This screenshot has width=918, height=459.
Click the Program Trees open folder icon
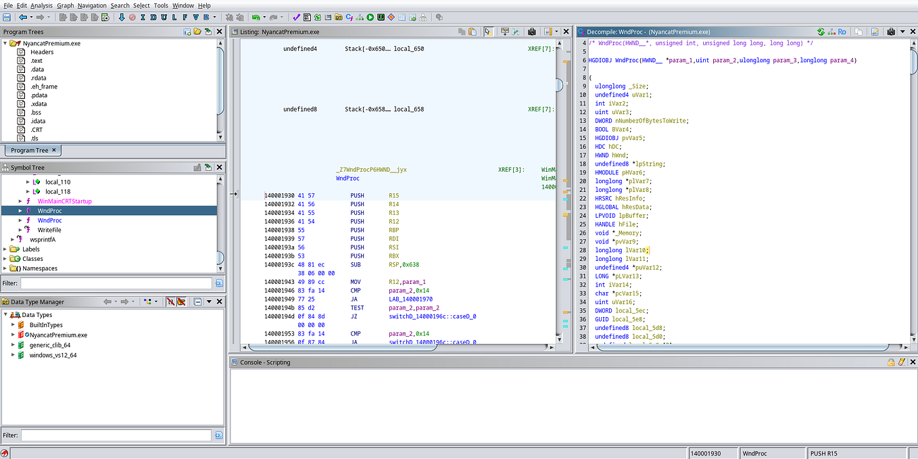pyautogui.click(x=197, y=32)
